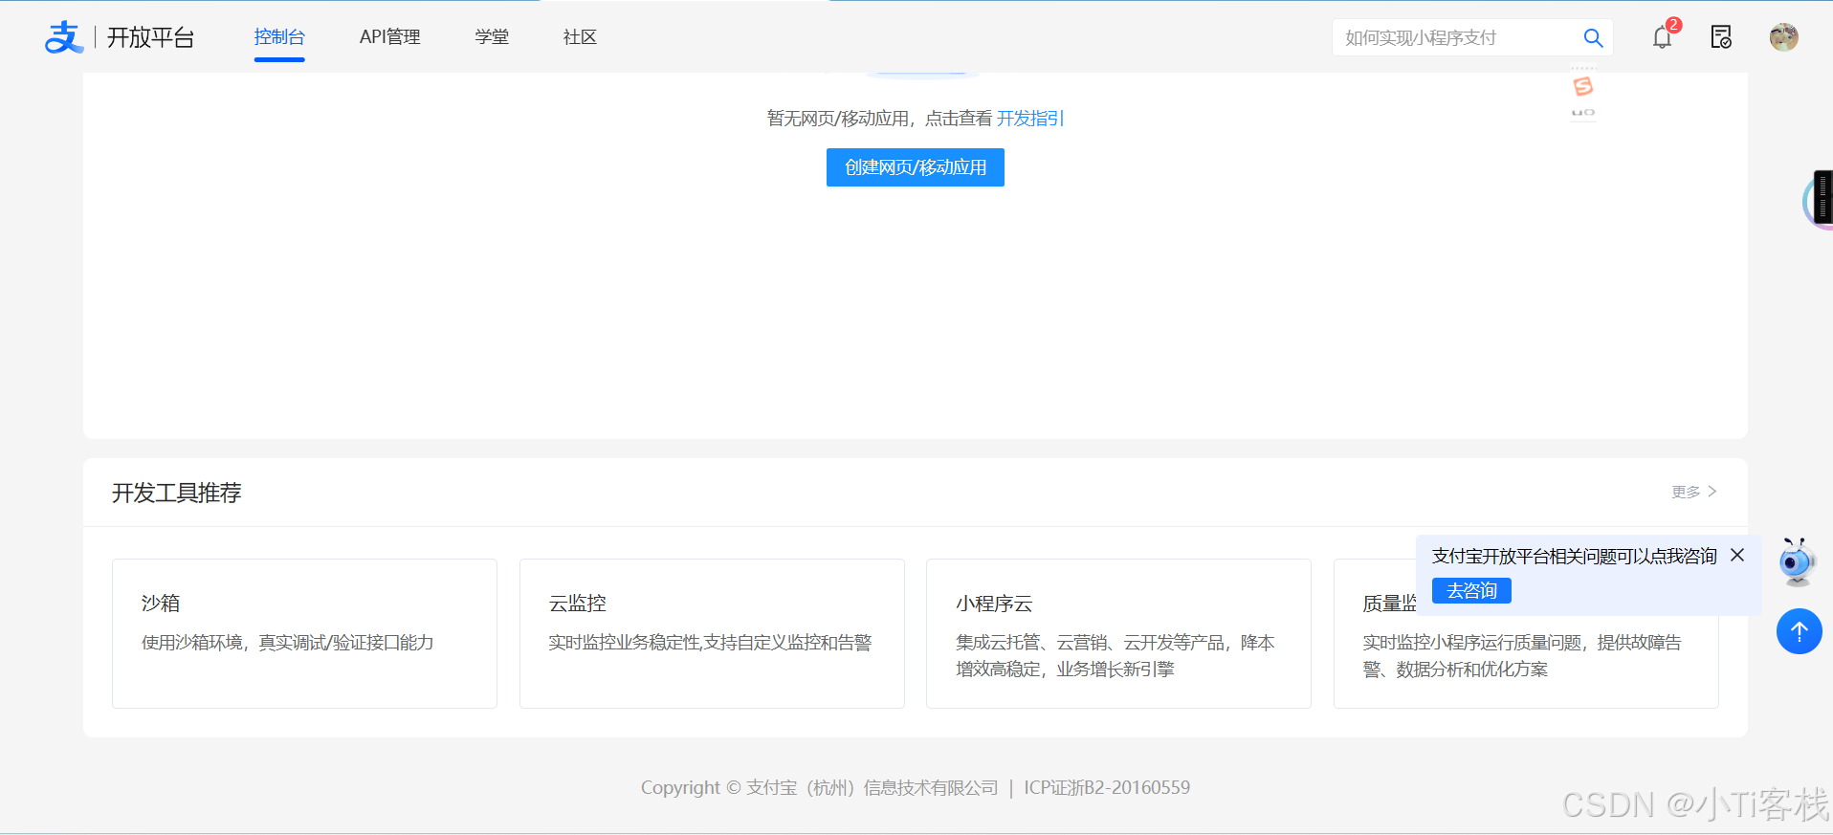Open the 质量监控 card description text
Image resolution: width=1833 pixels, height=835 pixels.
[1522, 656]
